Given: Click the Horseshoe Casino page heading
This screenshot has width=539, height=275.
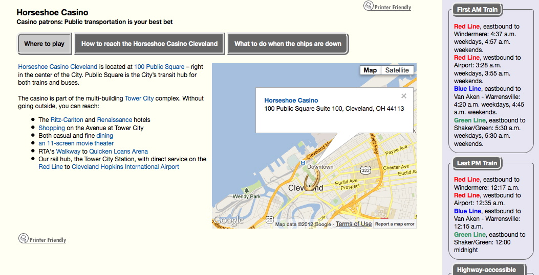Looking at the screenshot, I should pyautogui.click(x=52, y=12).
